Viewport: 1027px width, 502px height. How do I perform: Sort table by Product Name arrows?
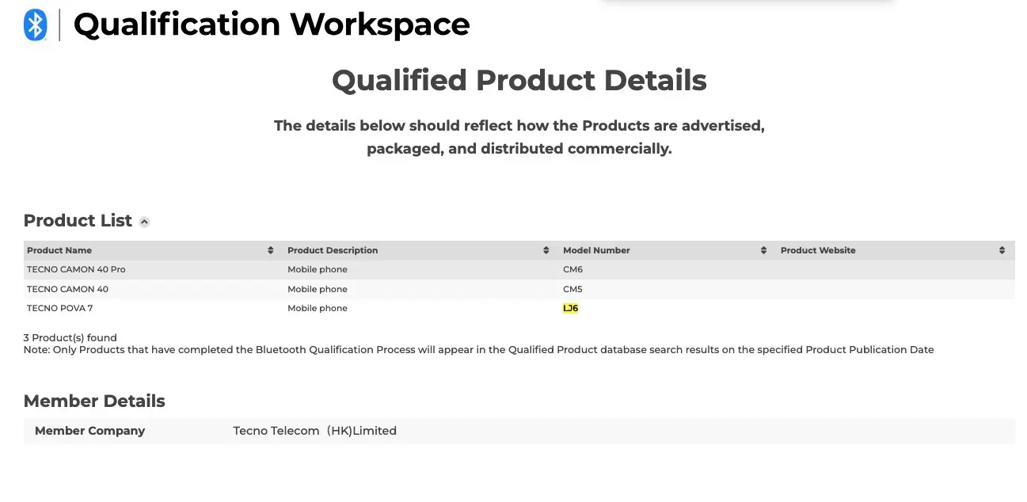coord(271,250)
